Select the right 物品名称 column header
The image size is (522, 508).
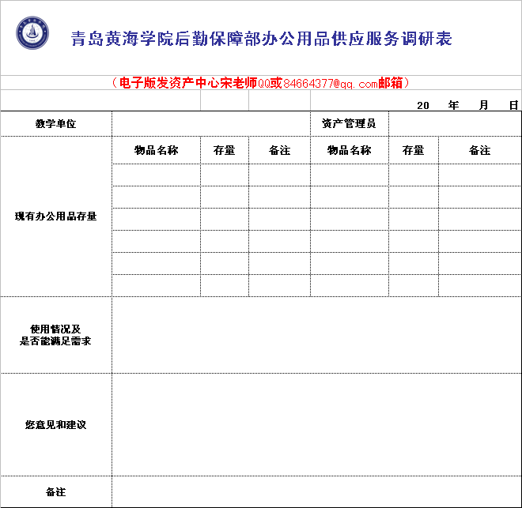tap(349, 150)
